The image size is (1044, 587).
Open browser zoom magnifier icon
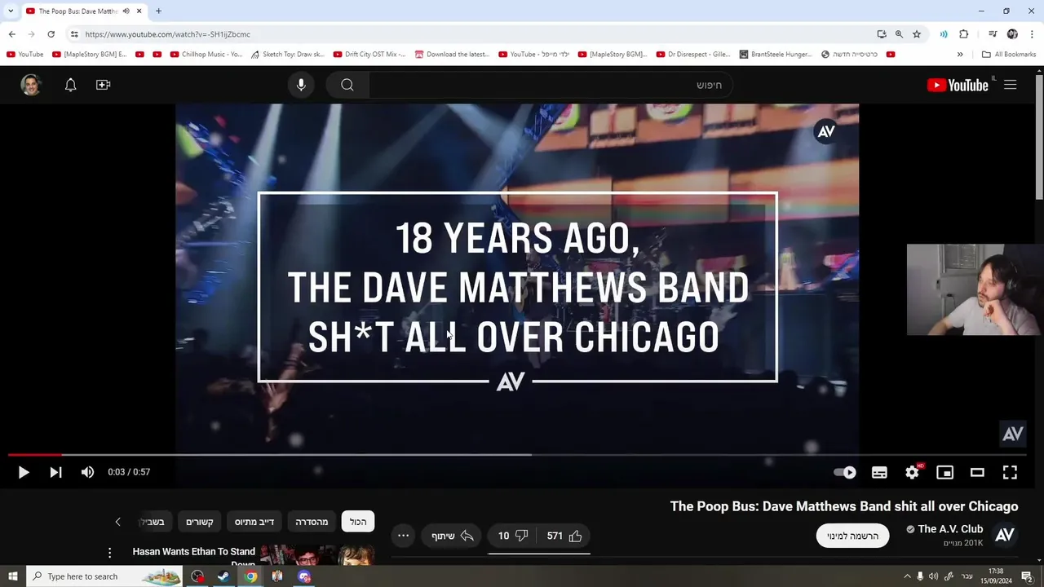(x=899, y=34)
